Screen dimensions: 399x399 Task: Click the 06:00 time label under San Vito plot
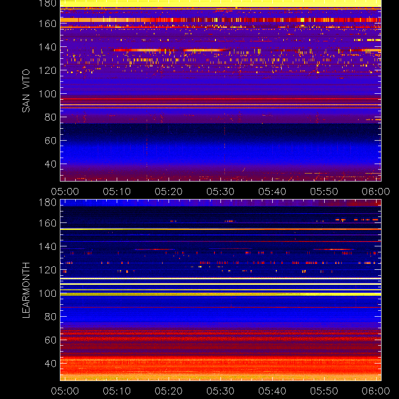coord(376,192)
